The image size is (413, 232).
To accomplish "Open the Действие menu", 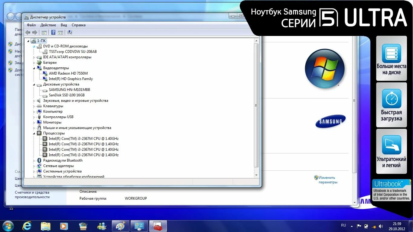I will 48,25.
